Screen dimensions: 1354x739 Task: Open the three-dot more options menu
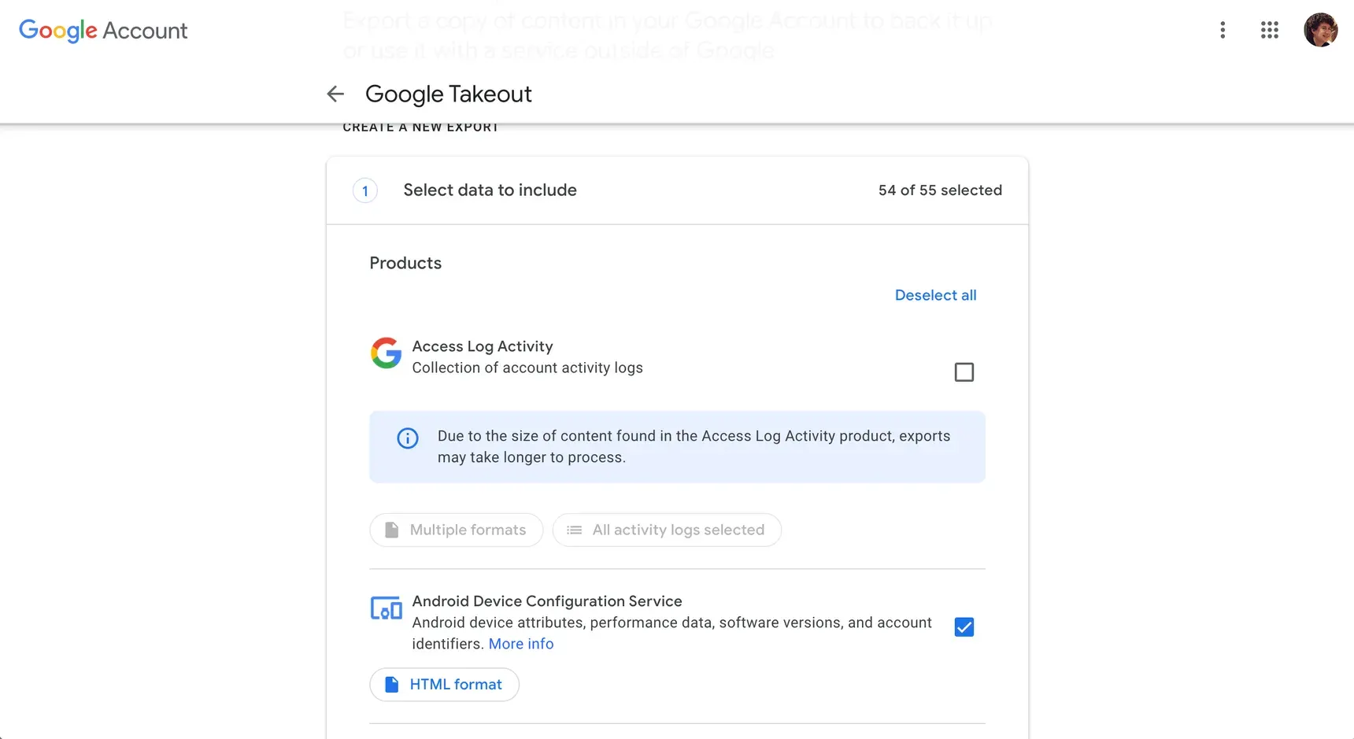coord(1222,30)
